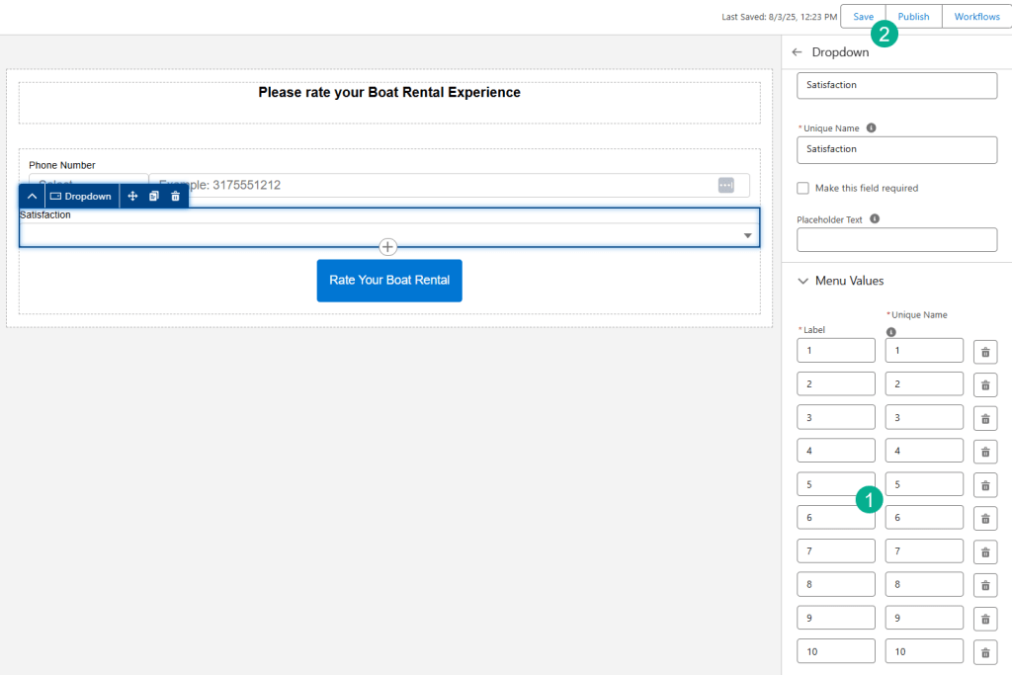Open the Satisfaction dropdown arrow
The image size is (1012, 675).
(x=748, y=236)
